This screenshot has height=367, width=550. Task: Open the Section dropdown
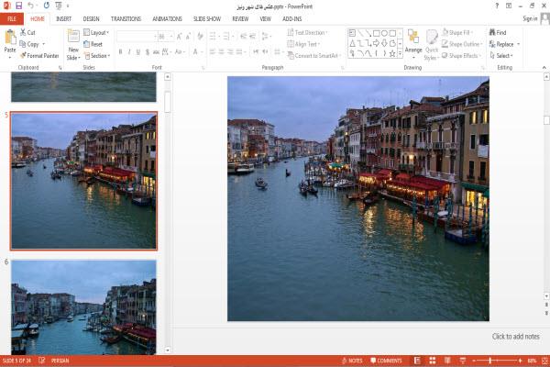[x=97, y=56]
